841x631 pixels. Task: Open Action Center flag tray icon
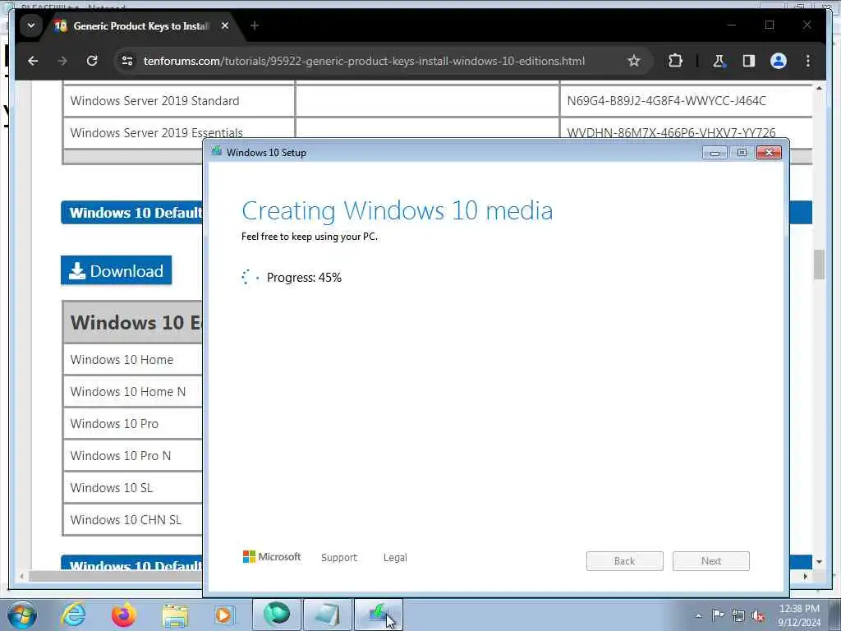(718, 615)
